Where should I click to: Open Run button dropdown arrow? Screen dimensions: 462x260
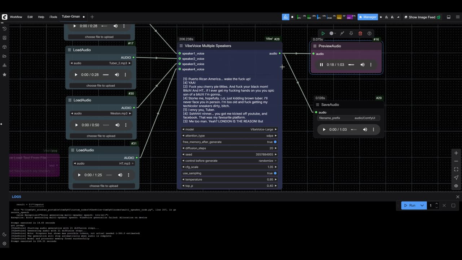pos(422,205)
